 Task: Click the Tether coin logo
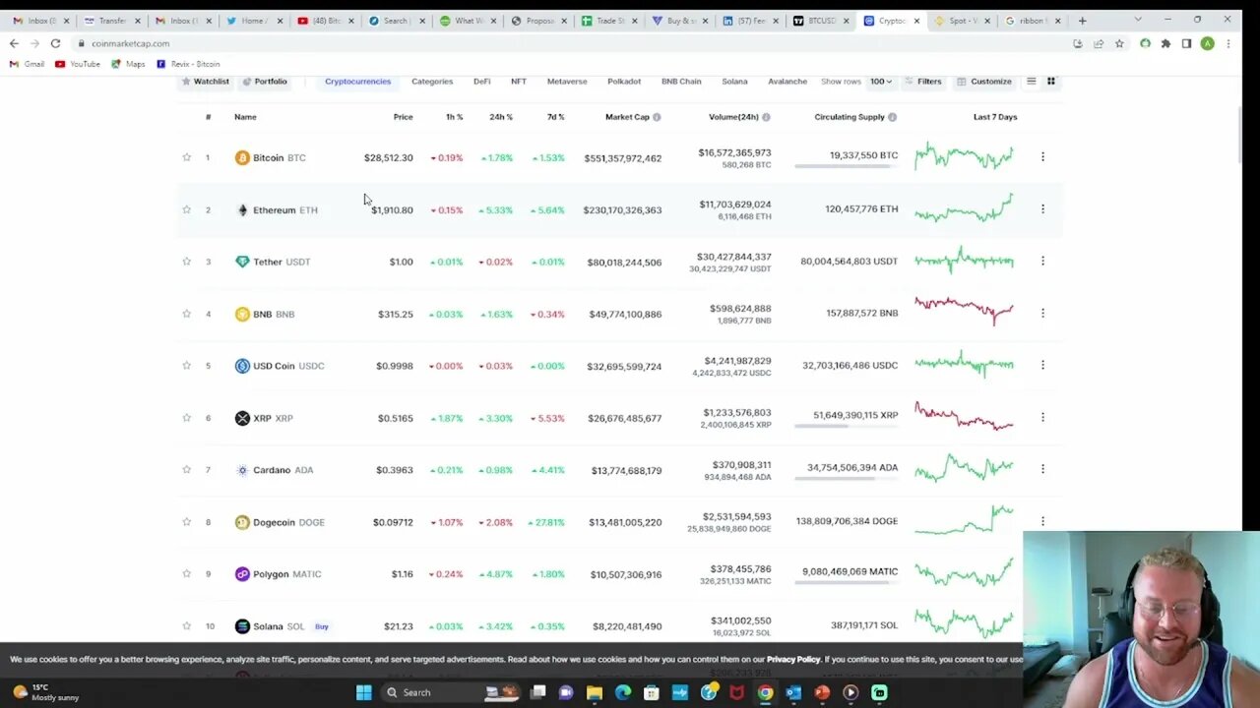(x=242, y=262)
